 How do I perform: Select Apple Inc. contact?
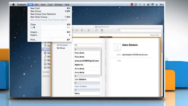click(87, 65)
